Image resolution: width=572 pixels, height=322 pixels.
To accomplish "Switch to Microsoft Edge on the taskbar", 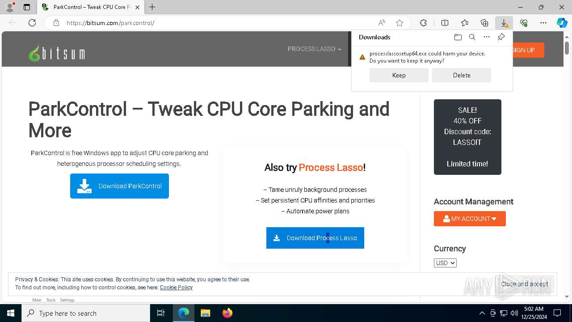I will pyautogui.click(x=184, y=313).
